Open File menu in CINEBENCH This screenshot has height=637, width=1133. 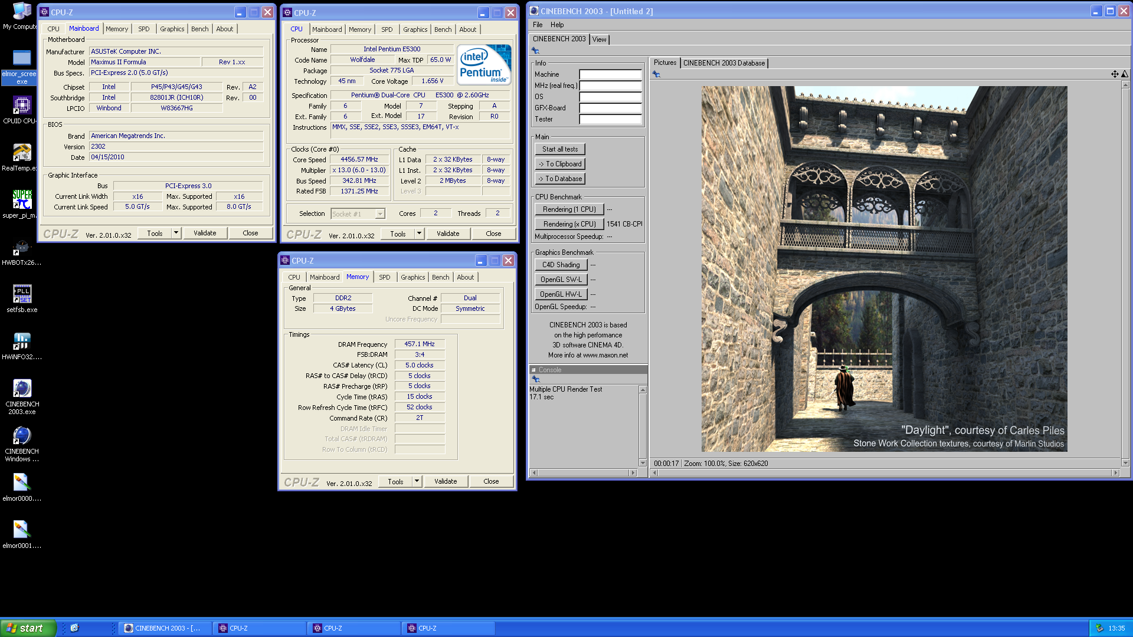pos(538,25)
